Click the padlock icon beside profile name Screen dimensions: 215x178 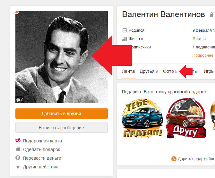212,14
